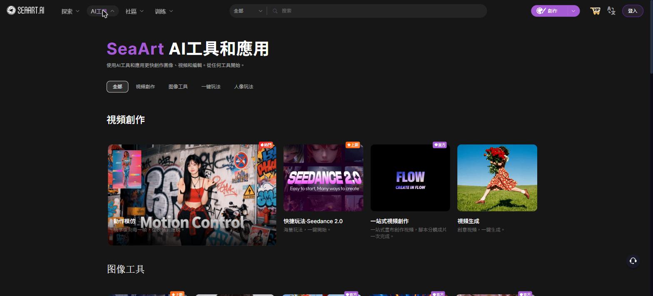Open the FLOW Create in Flow thumbnail
The width and height of the screenshot is (653, 296).
coord(410,178)
